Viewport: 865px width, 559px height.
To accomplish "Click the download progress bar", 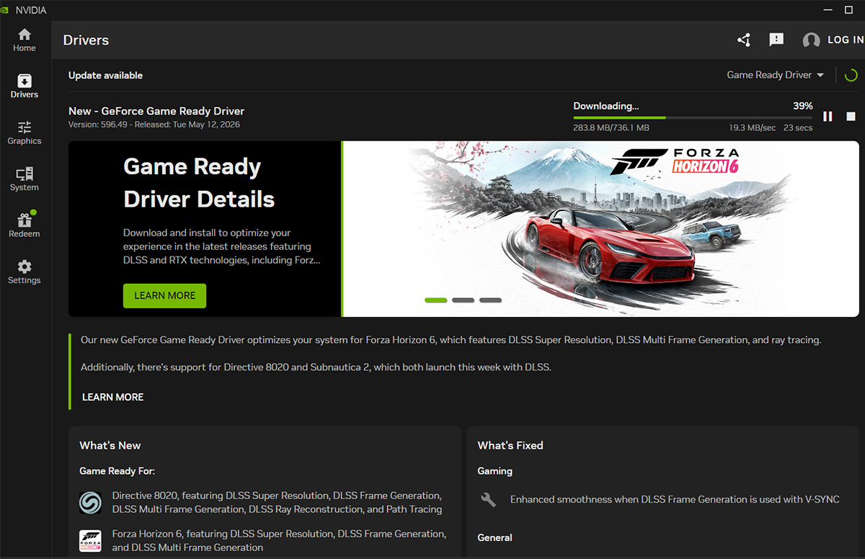I will click(693, 117).
